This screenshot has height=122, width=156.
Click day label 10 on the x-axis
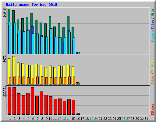(50, 119)
